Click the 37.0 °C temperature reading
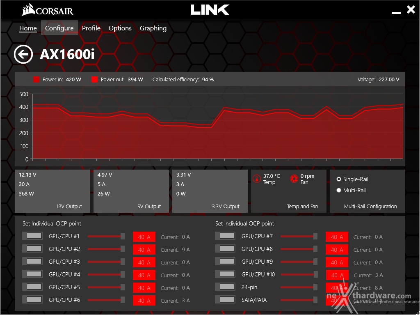Image resolution: width=420 pixels, height=315 pixels. (272, 176)
